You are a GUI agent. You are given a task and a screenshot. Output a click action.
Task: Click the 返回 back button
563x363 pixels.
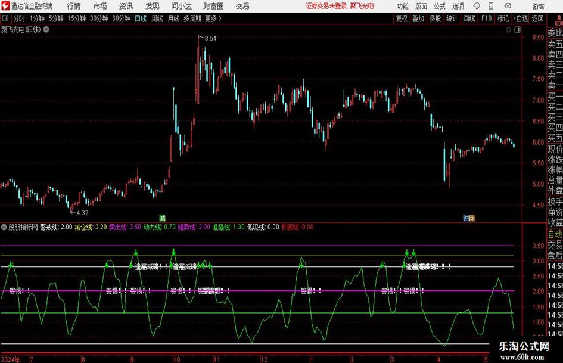[537, 18]
